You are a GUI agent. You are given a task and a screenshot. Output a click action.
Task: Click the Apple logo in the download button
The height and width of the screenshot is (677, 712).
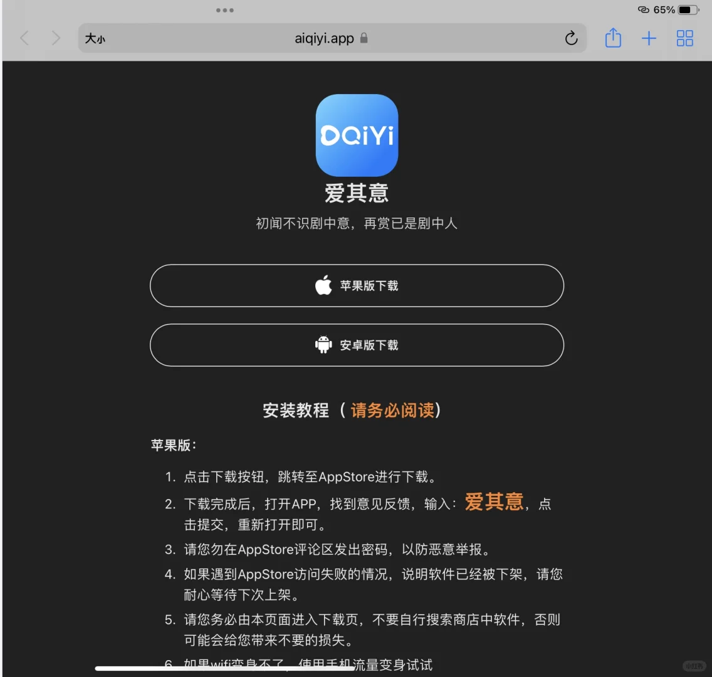(323, 285)
